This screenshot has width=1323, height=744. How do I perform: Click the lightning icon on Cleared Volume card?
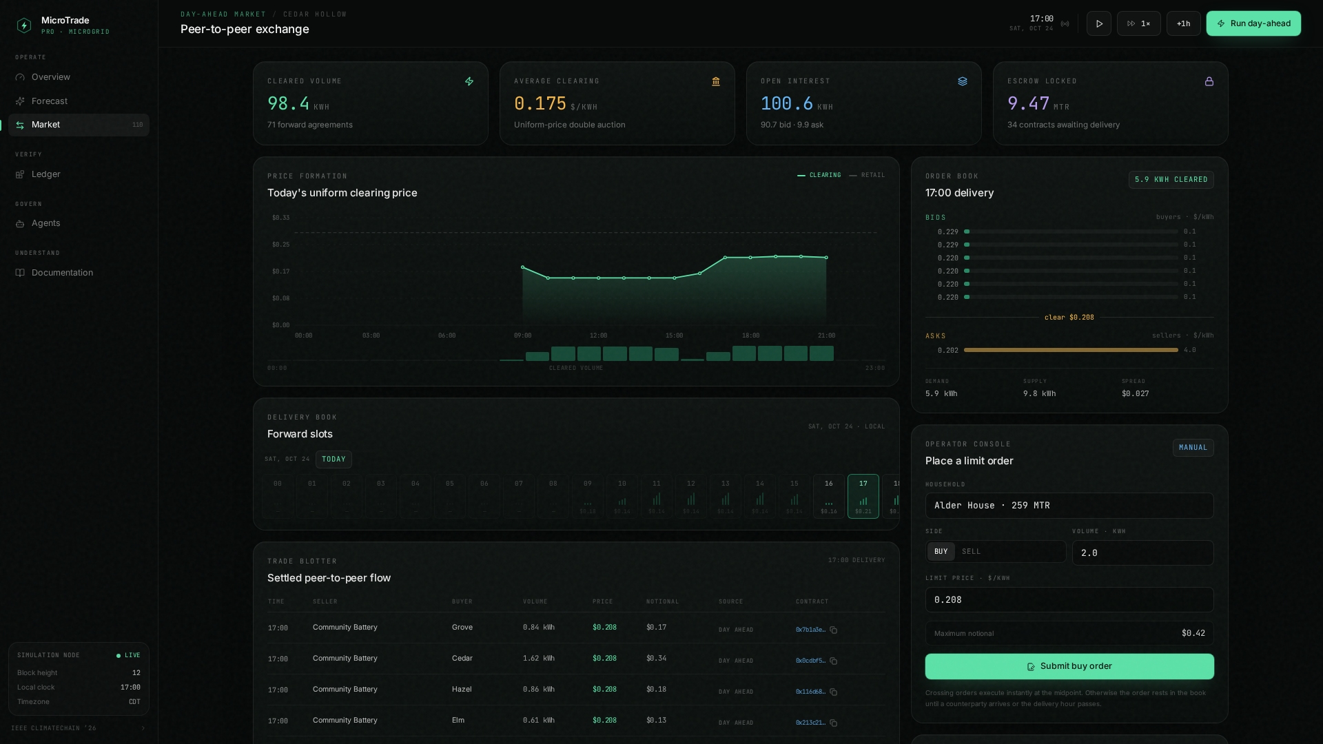(469, 81)
